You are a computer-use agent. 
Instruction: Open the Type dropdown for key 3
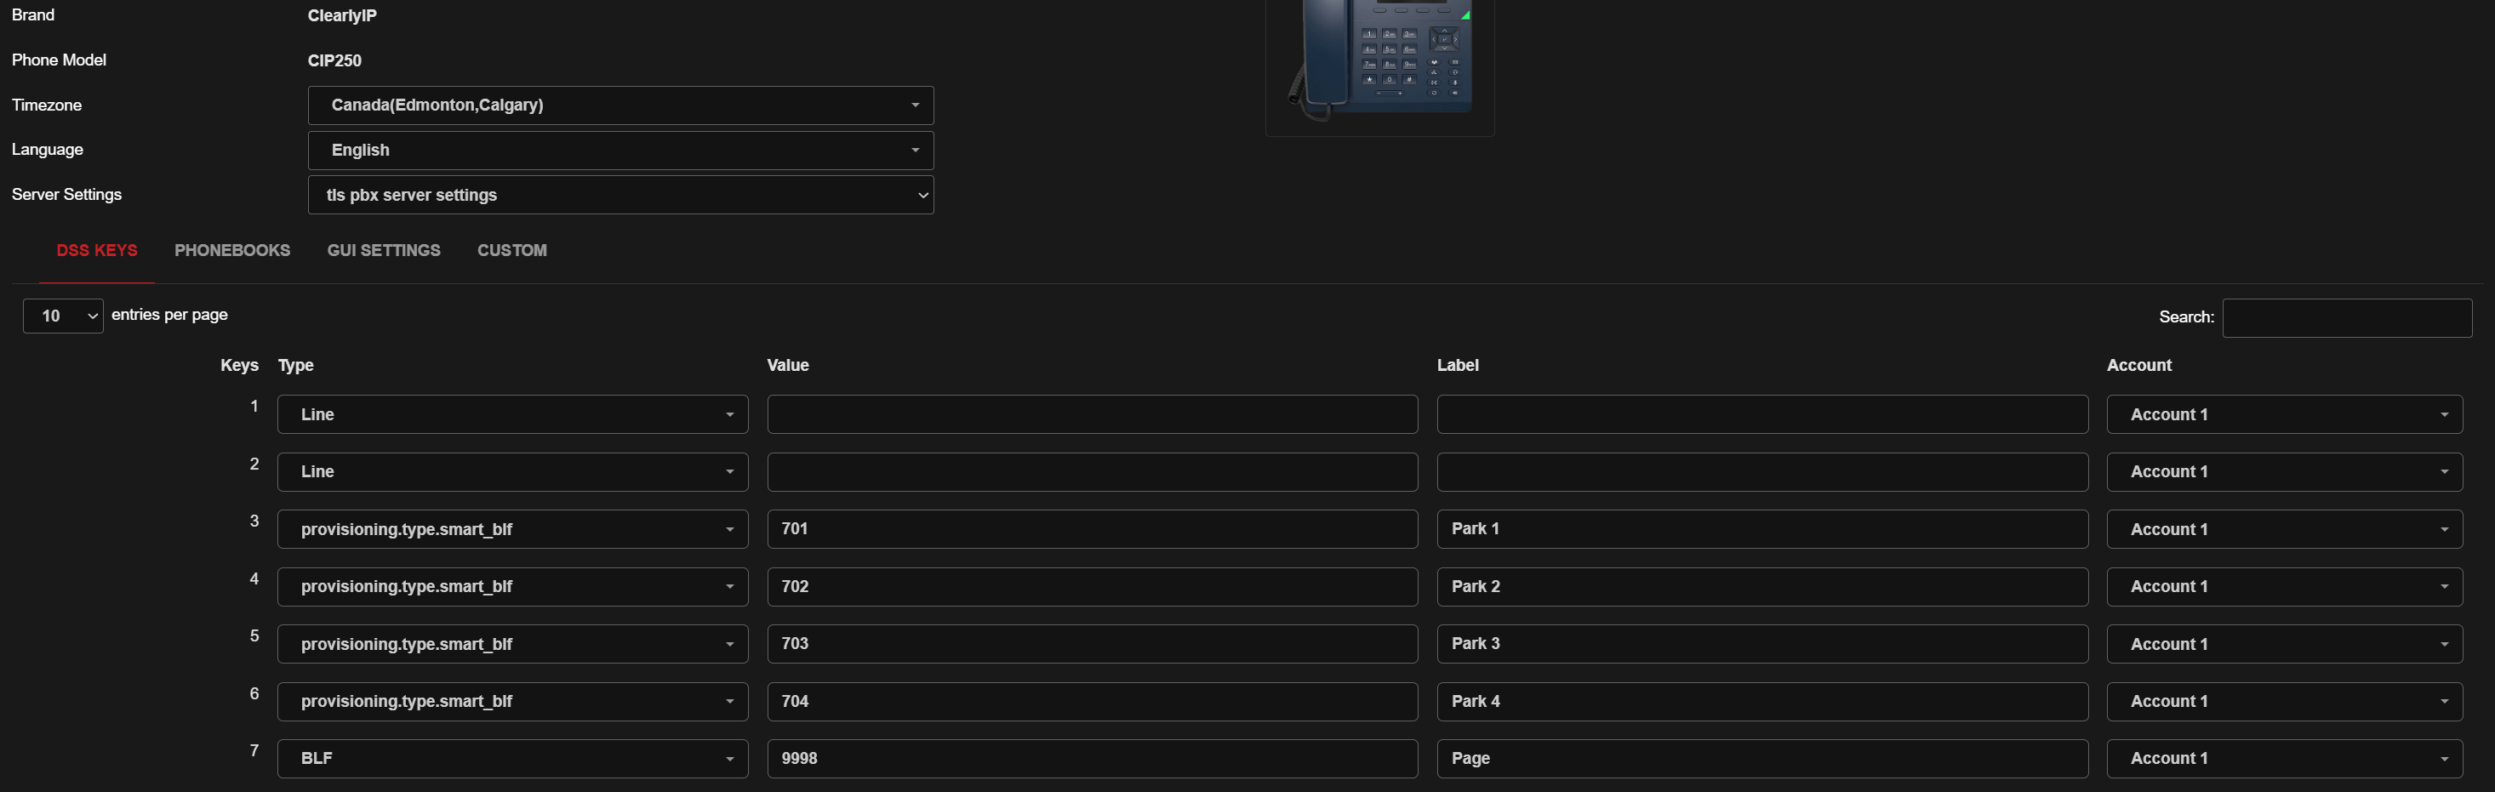[x=512, y=530]
